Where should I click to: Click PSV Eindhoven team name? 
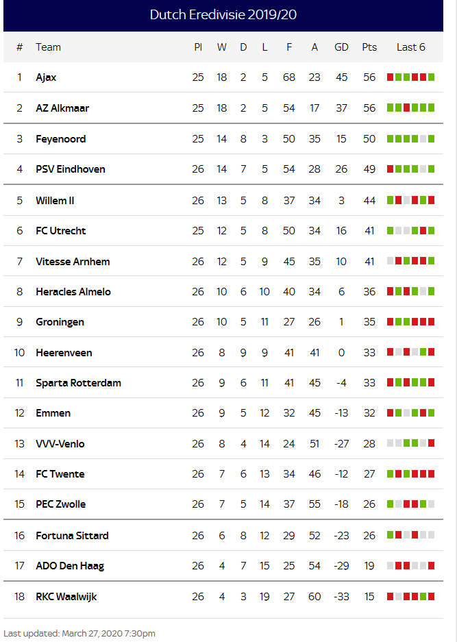tap(71, 169)
